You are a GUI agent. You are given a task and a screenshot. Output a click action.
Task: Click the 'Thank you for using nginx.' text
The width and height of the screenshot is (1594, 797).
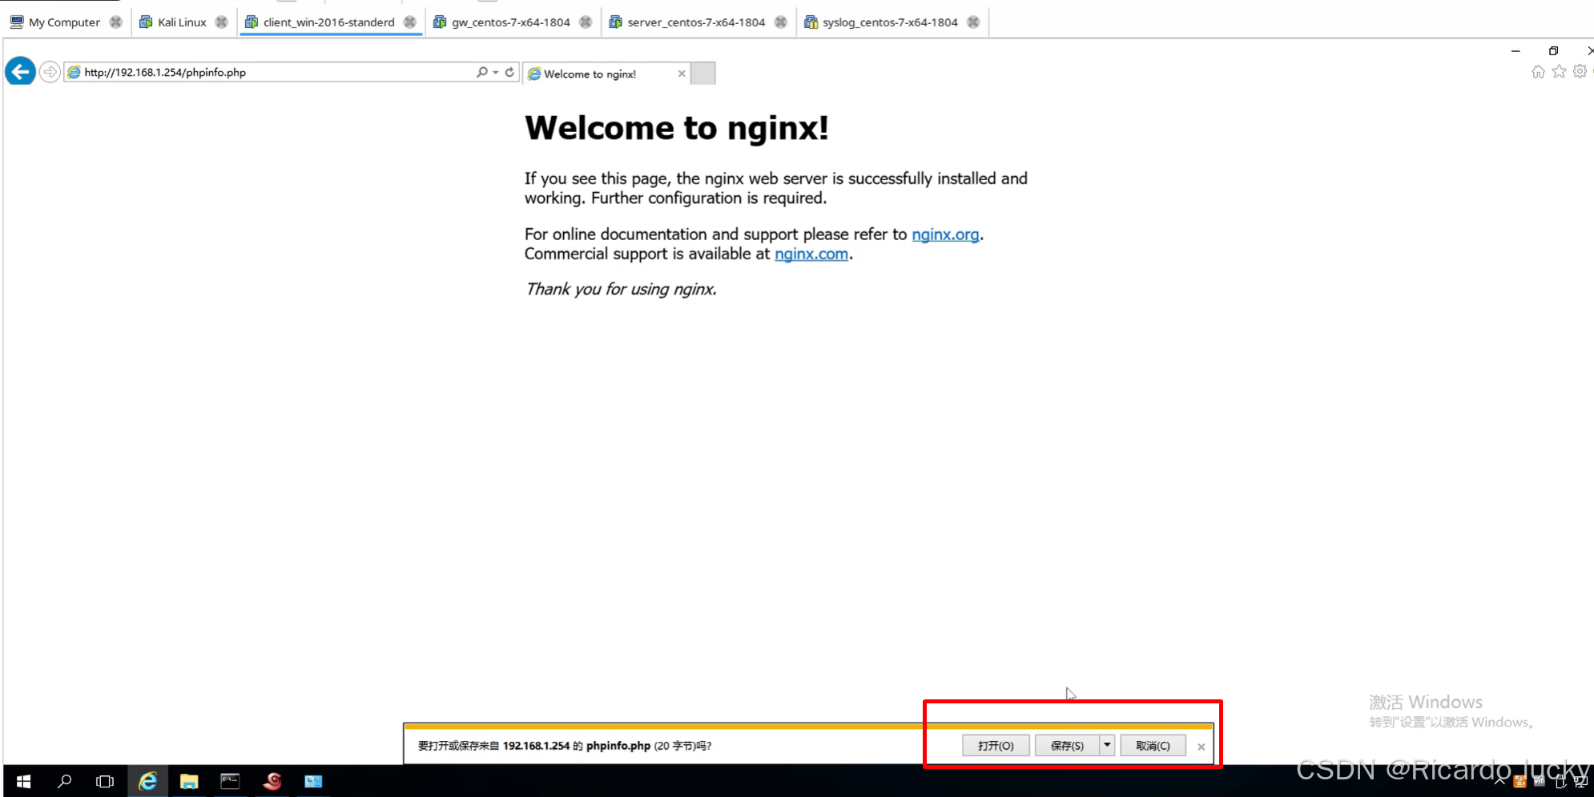point(621,290)
